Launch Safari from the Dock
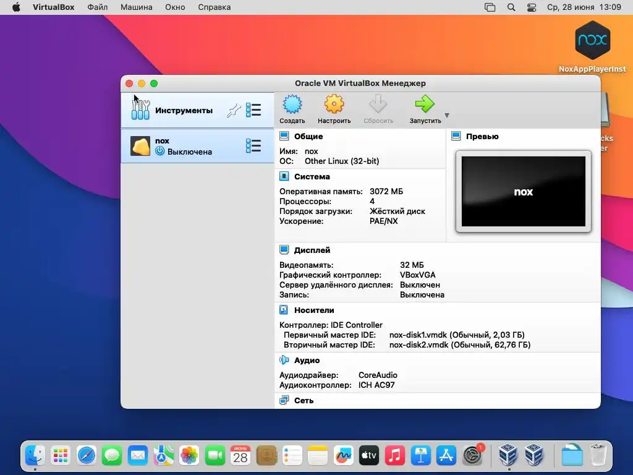 (x=87, y=456)
